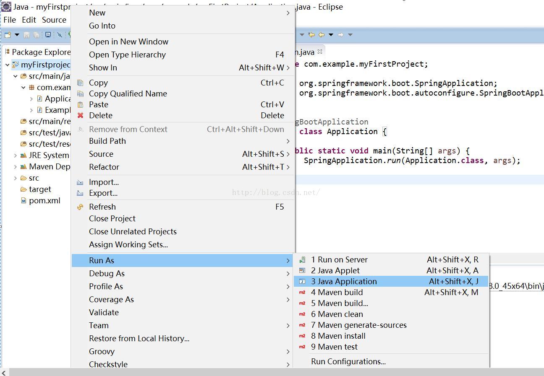The width and height of the screenshot is (544, 376).
Task: Select 6 Maven clean
Action: tap(391, 314)
